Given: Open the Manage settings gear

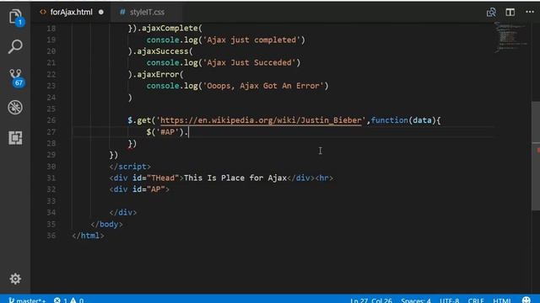Looking at the screenshot, I should point(15,279).
